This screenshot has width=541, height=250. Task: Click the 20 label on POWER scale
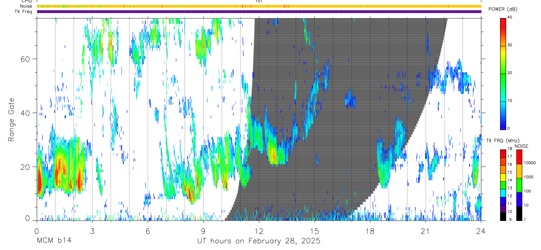pos(511,73)
